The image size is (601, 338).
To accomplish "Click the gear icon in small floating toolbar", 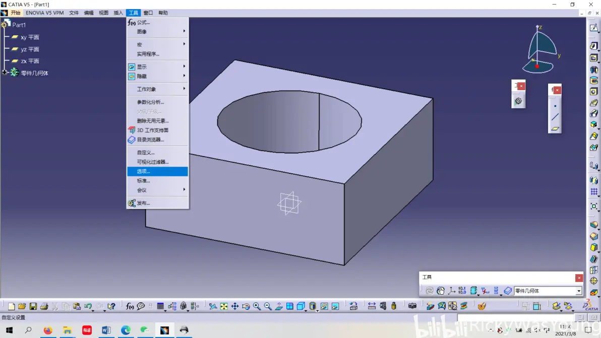I will 518,101.
